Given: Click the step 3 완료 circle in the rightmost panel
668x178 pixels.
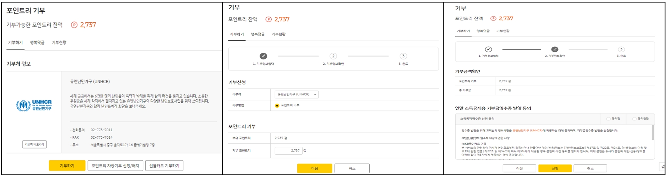Looking at the screenshot, I should tap(621, 50).
